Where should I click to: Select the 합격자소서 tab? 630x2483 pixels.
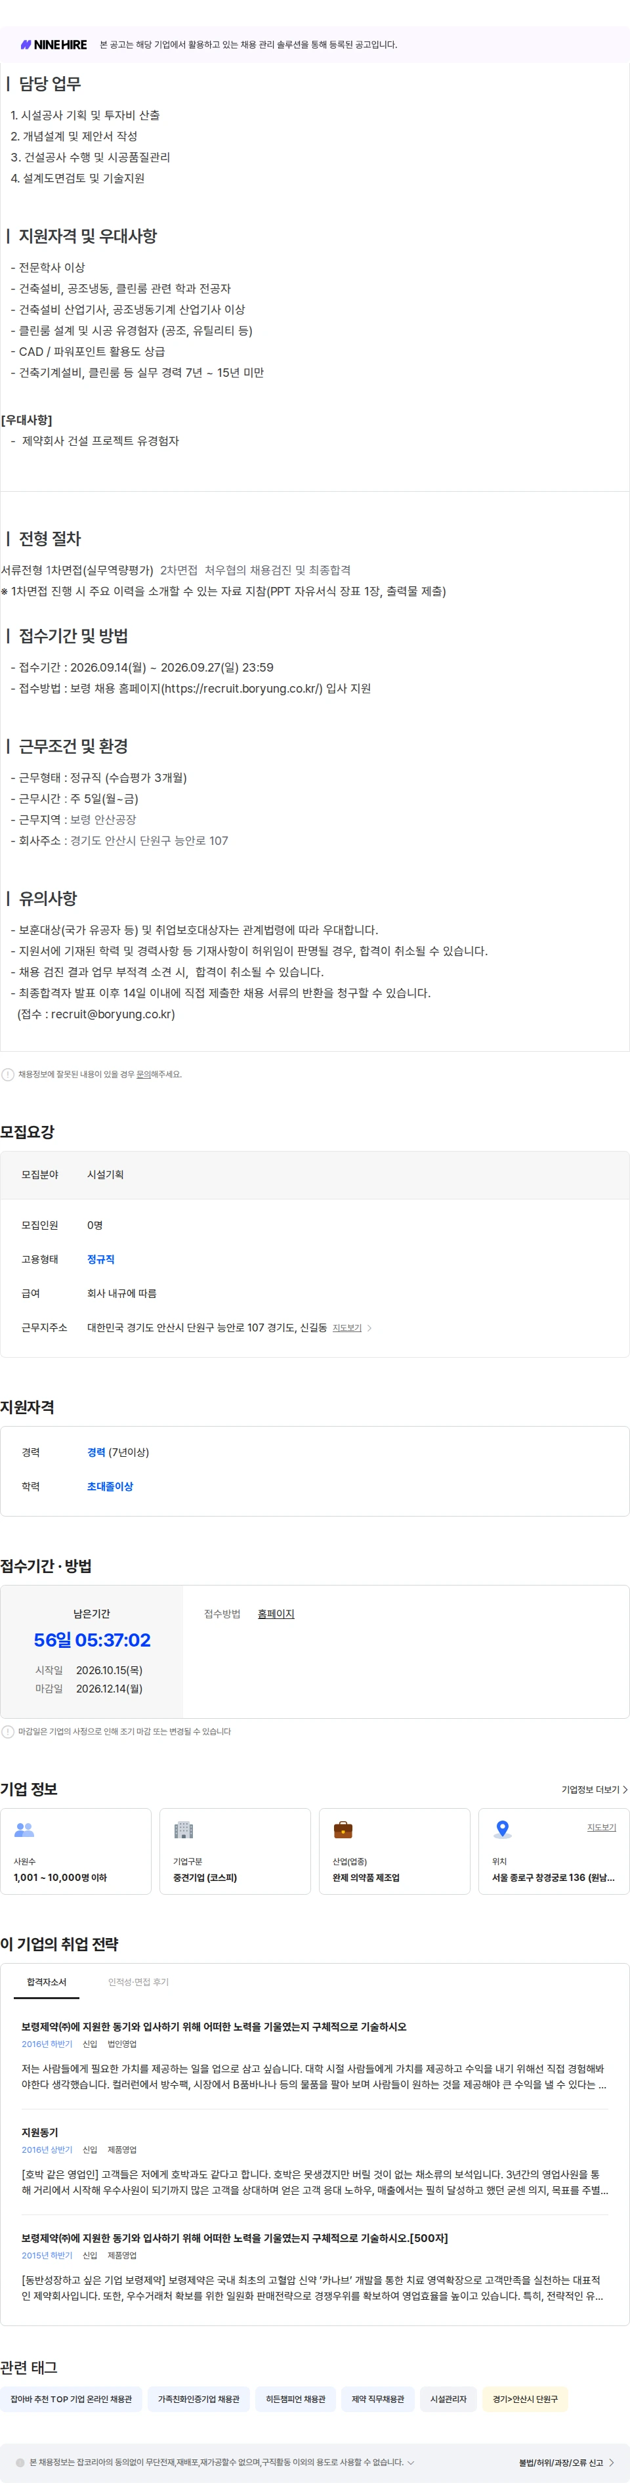pyautogui.click(x=46, y=1982)
